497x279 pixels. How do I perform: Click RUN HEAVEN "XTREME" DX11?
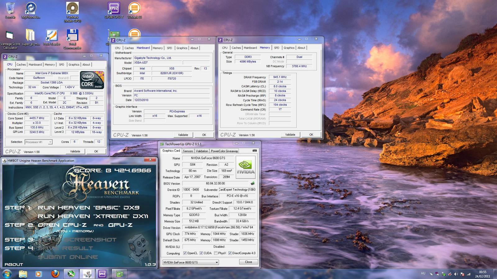click(x=93, y=216)
